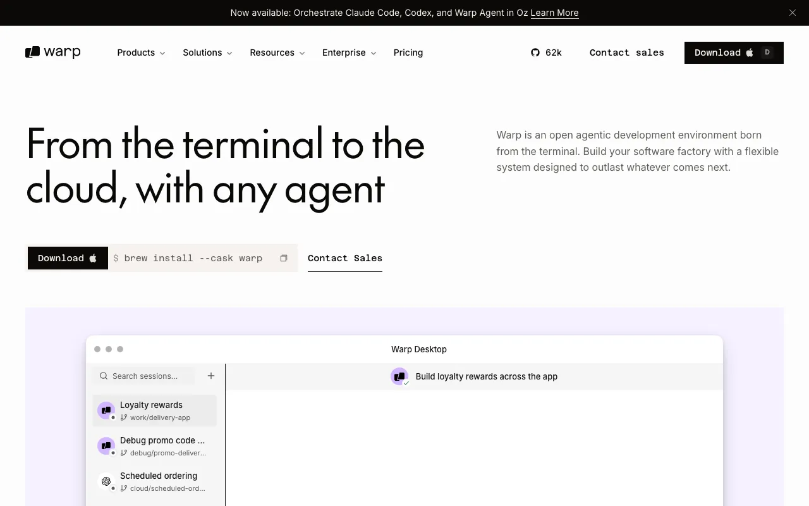Screen dimensions: 809x506
Task: Click the plus icon to add a new session
Action: (211, 376)
